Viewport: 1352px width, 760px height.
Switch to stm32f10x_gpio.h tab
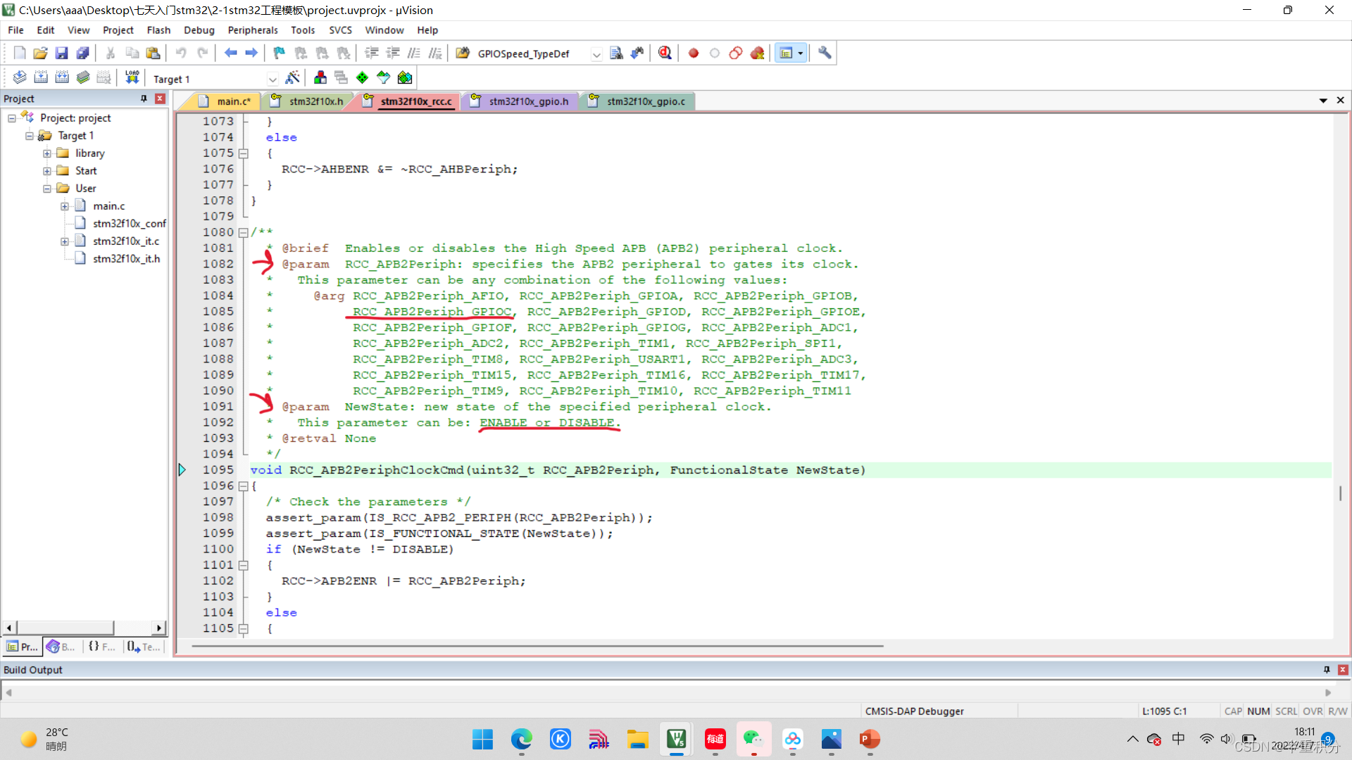click(528, 101)
